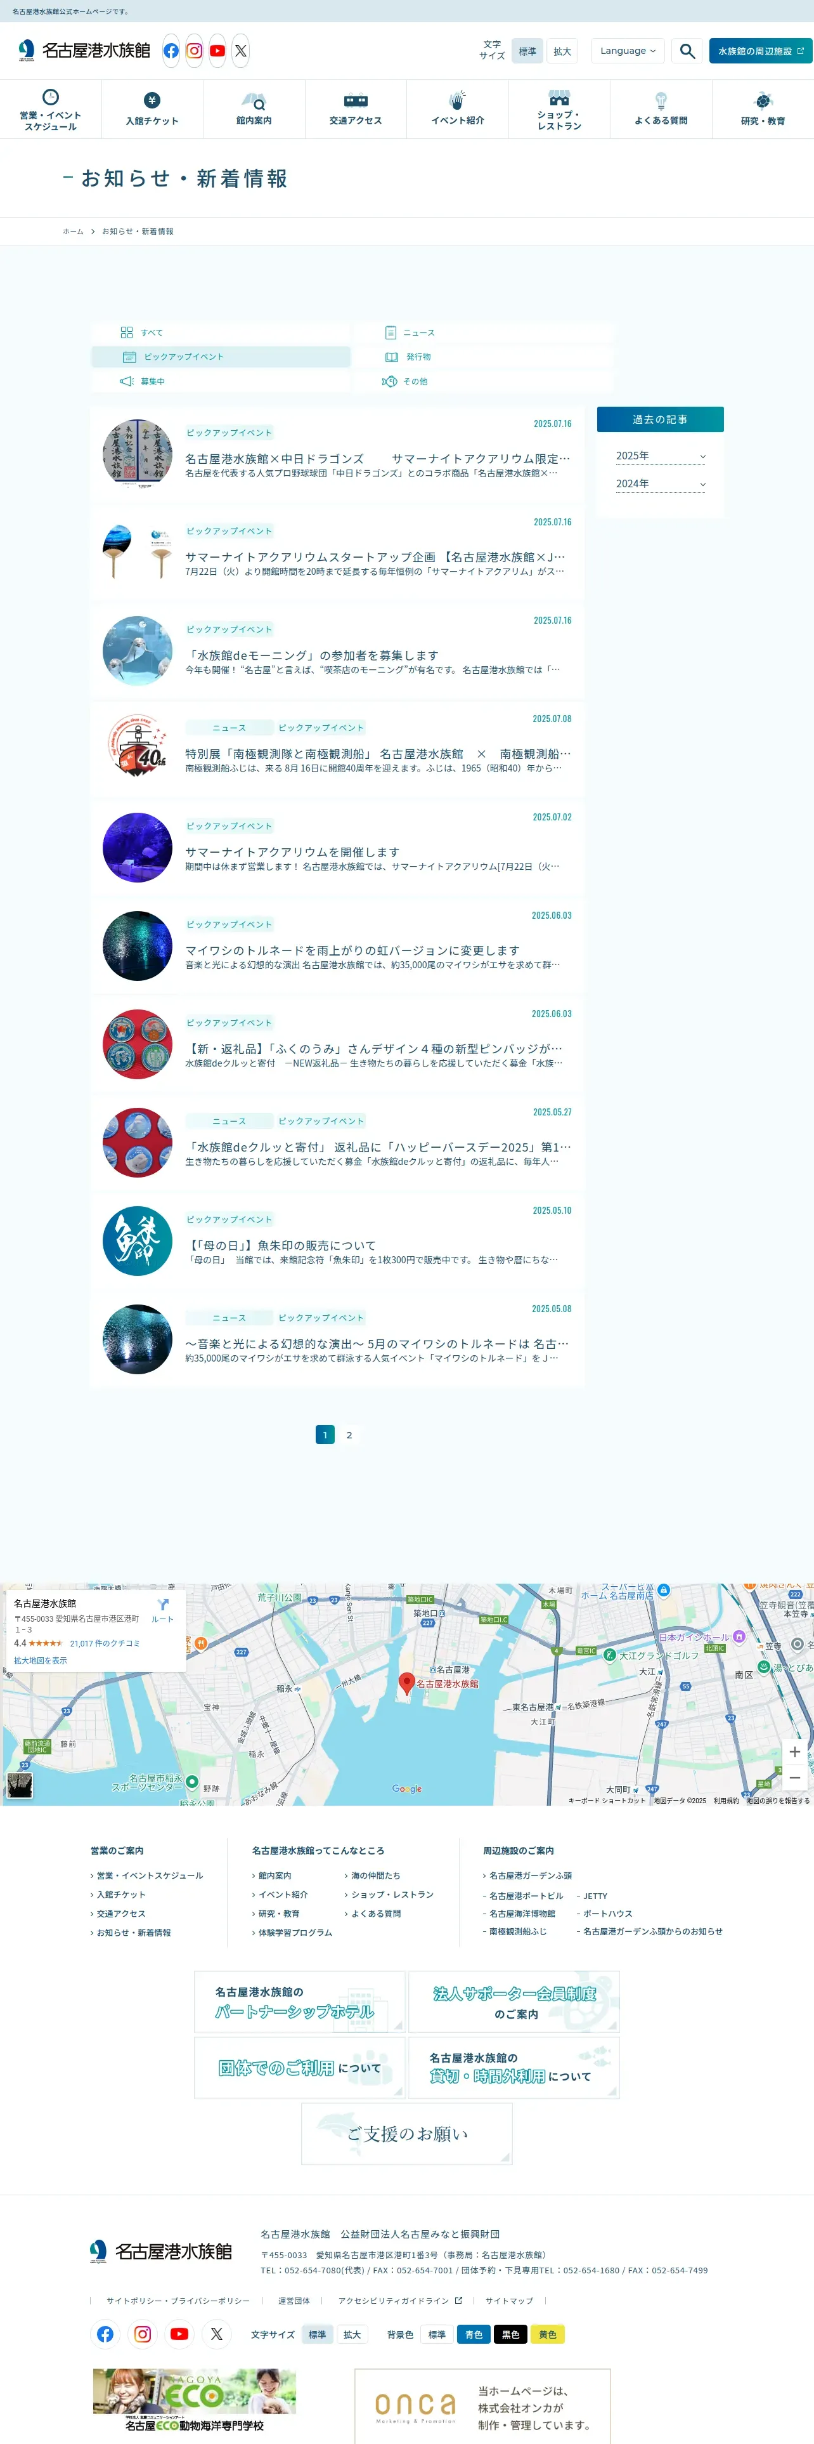This screenshot has height=2444, width=814.
Task: Filter news by その他
Action: (484, 381)
